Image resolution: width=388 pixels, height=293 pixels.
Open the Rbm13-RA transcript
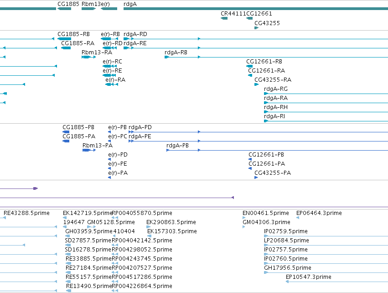coord(97,52)
